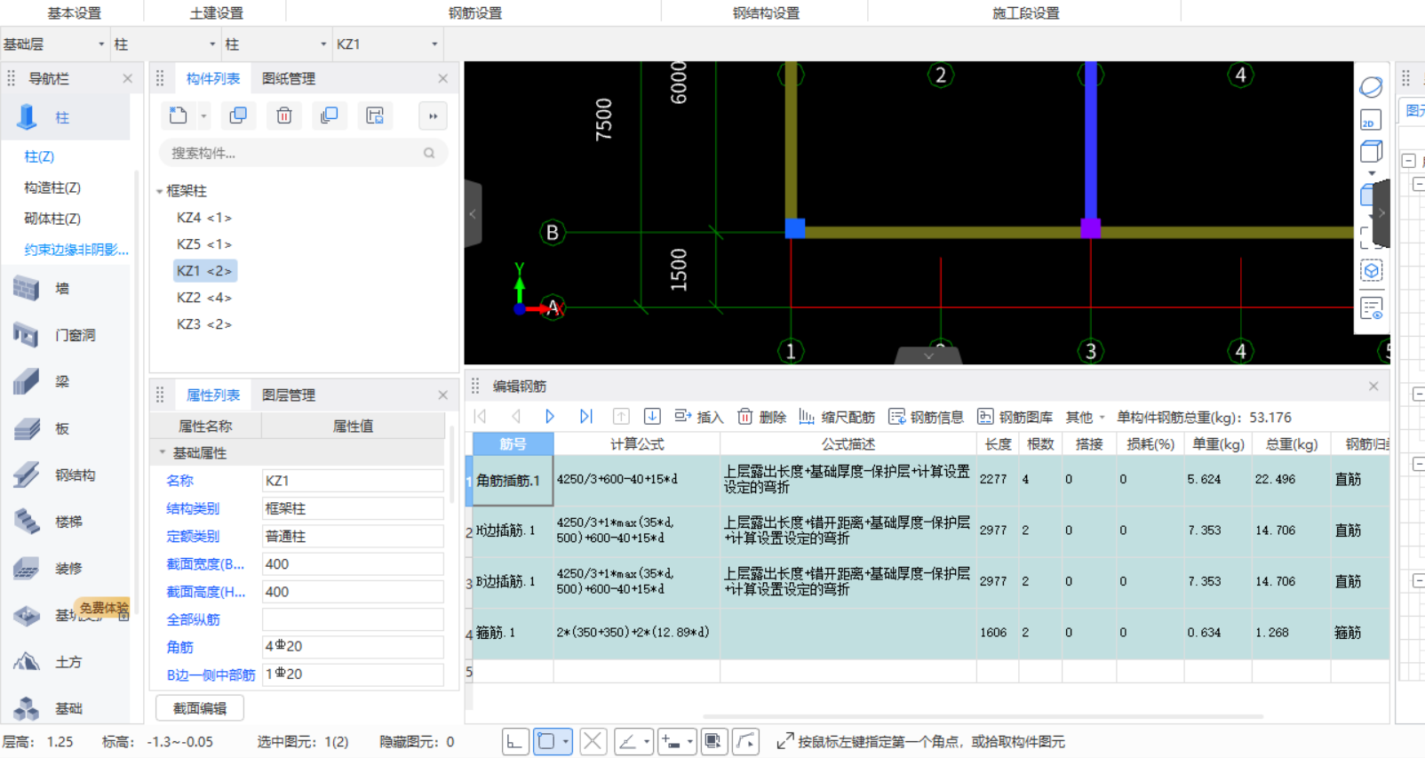The height and width of the screenshot is (758, 1425).
Task: Activate the dynamic orbit view icon
Action: pos(1371,87)
